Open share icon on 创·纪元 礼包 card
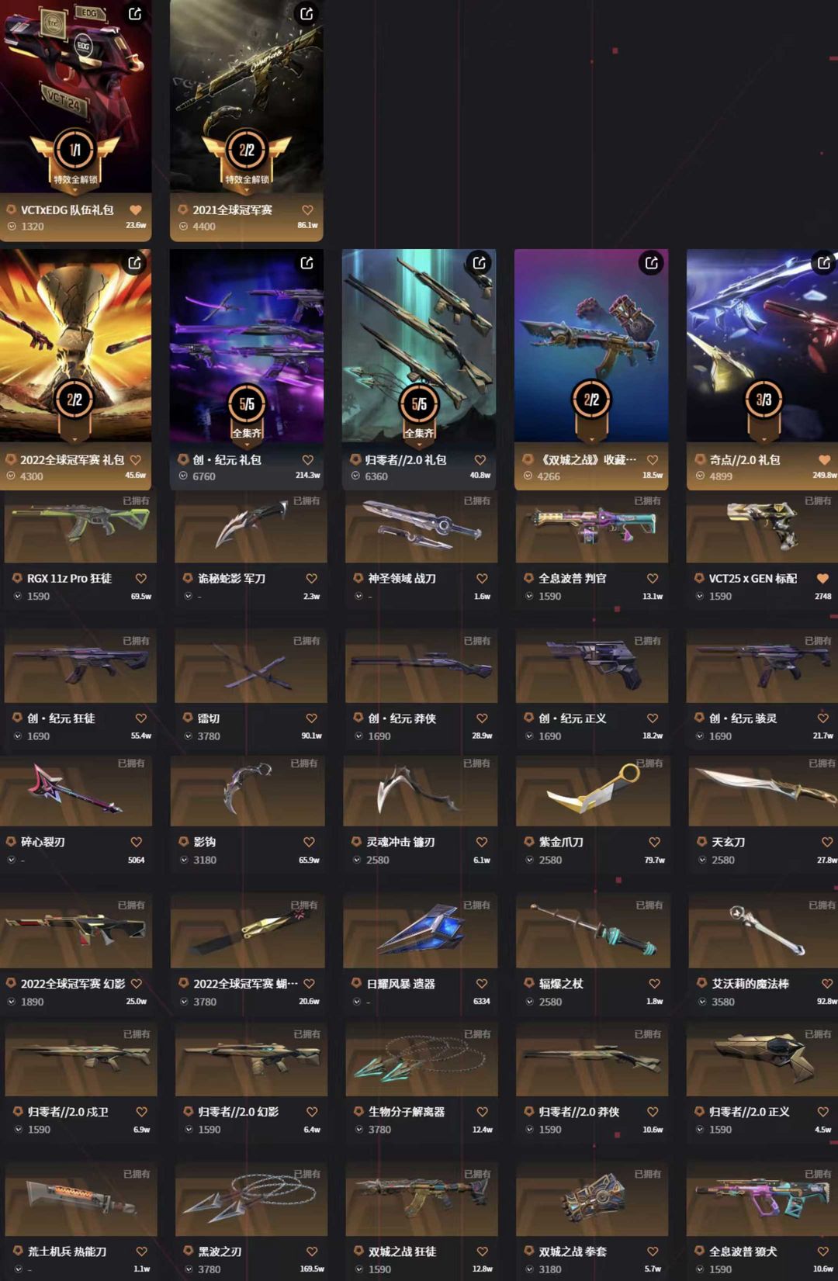Image resolution: width=838 pixels, height=1281 pixels. [x=306, y=263]
